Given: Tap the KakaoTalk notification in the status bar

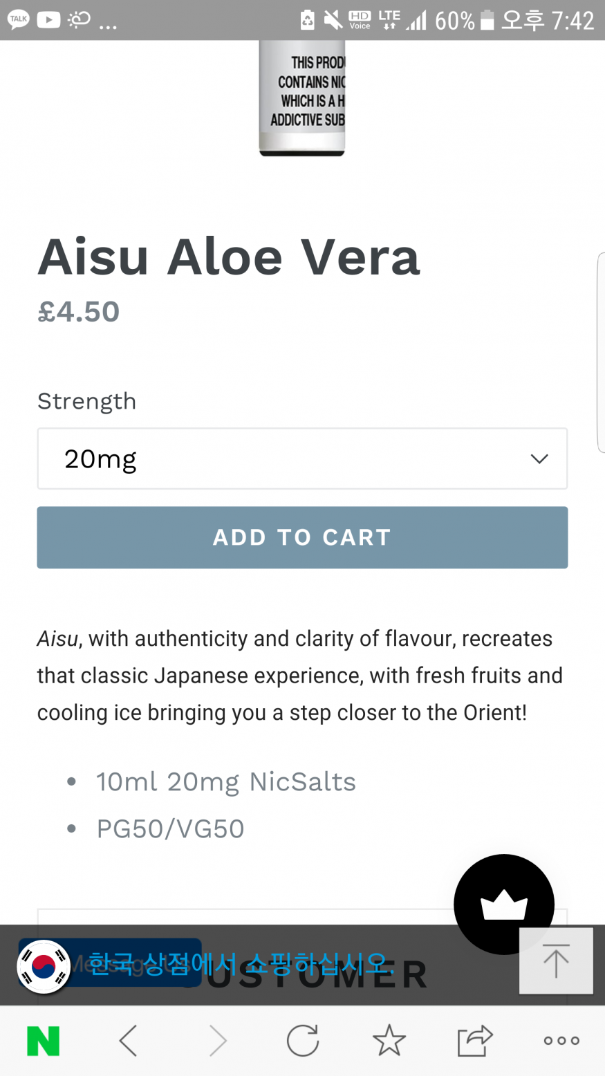Looking at the screenshot, I should pyautogui.click(x=19, y=19).
